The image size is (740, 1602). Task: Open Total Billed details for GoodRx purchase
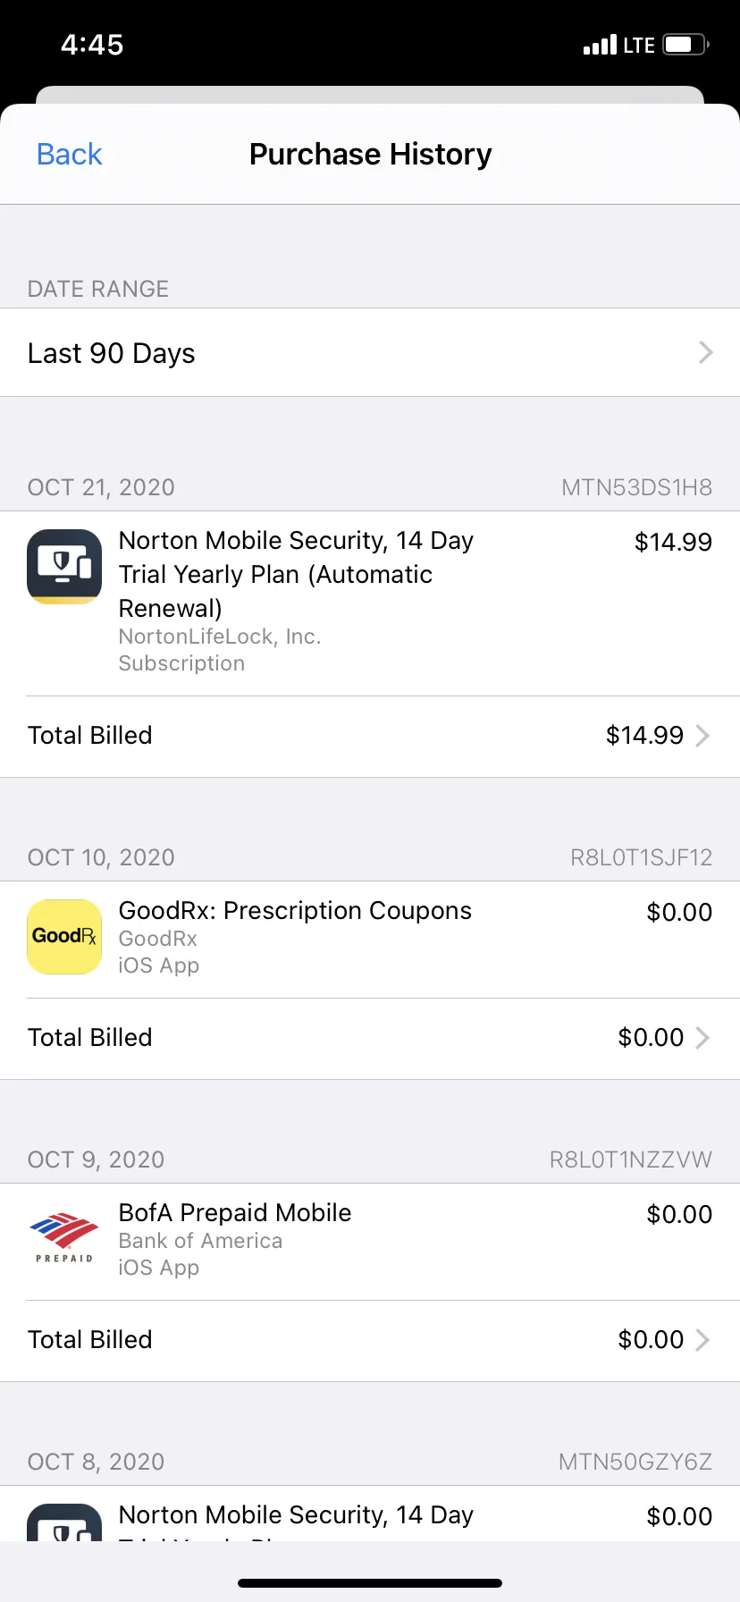pos(370,1038)
